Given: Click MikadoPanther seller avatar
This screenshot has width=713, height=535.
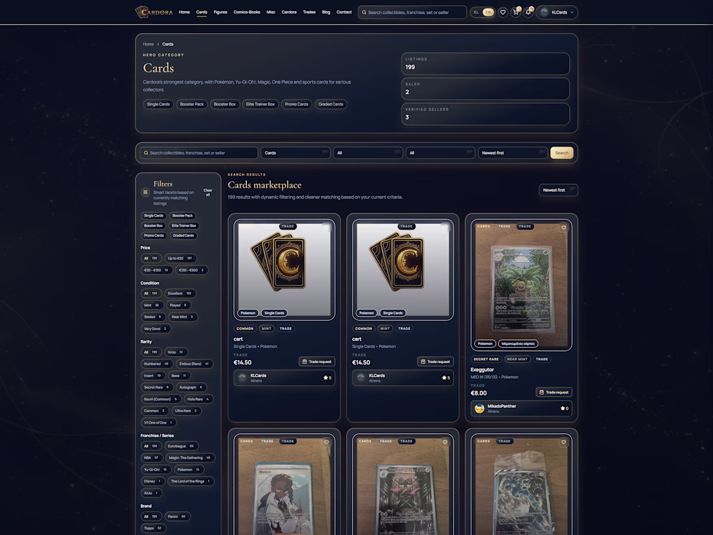Looking at the screenshot, I should 479,409.
